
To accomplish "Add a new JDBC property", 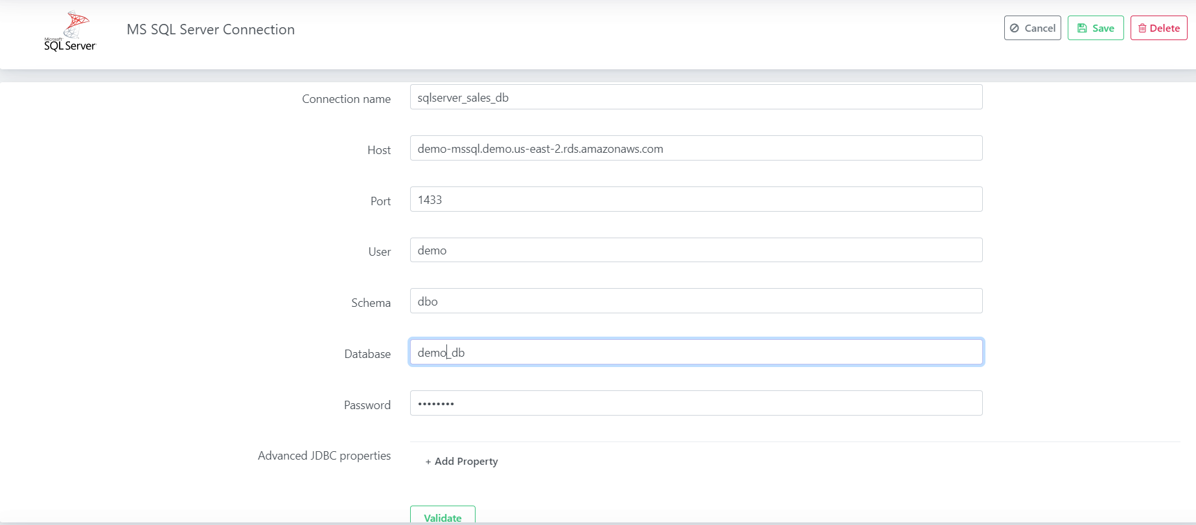I will (x=462, y=461).
